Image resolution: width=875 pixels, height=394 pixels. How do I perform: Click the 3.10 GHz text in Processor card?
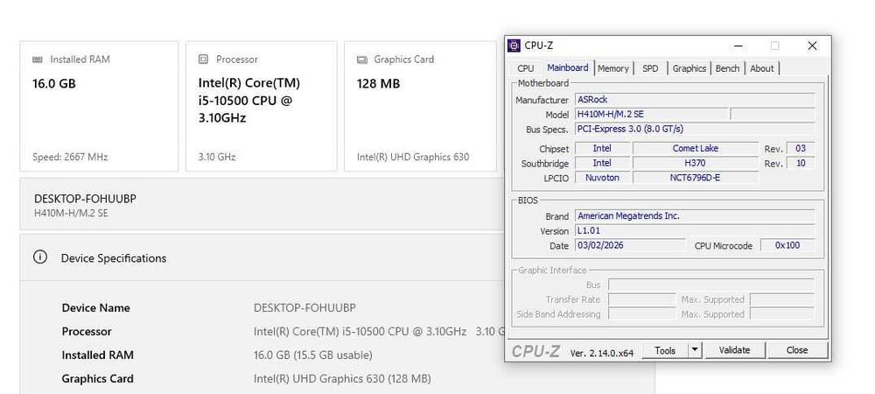pos(216,157)
